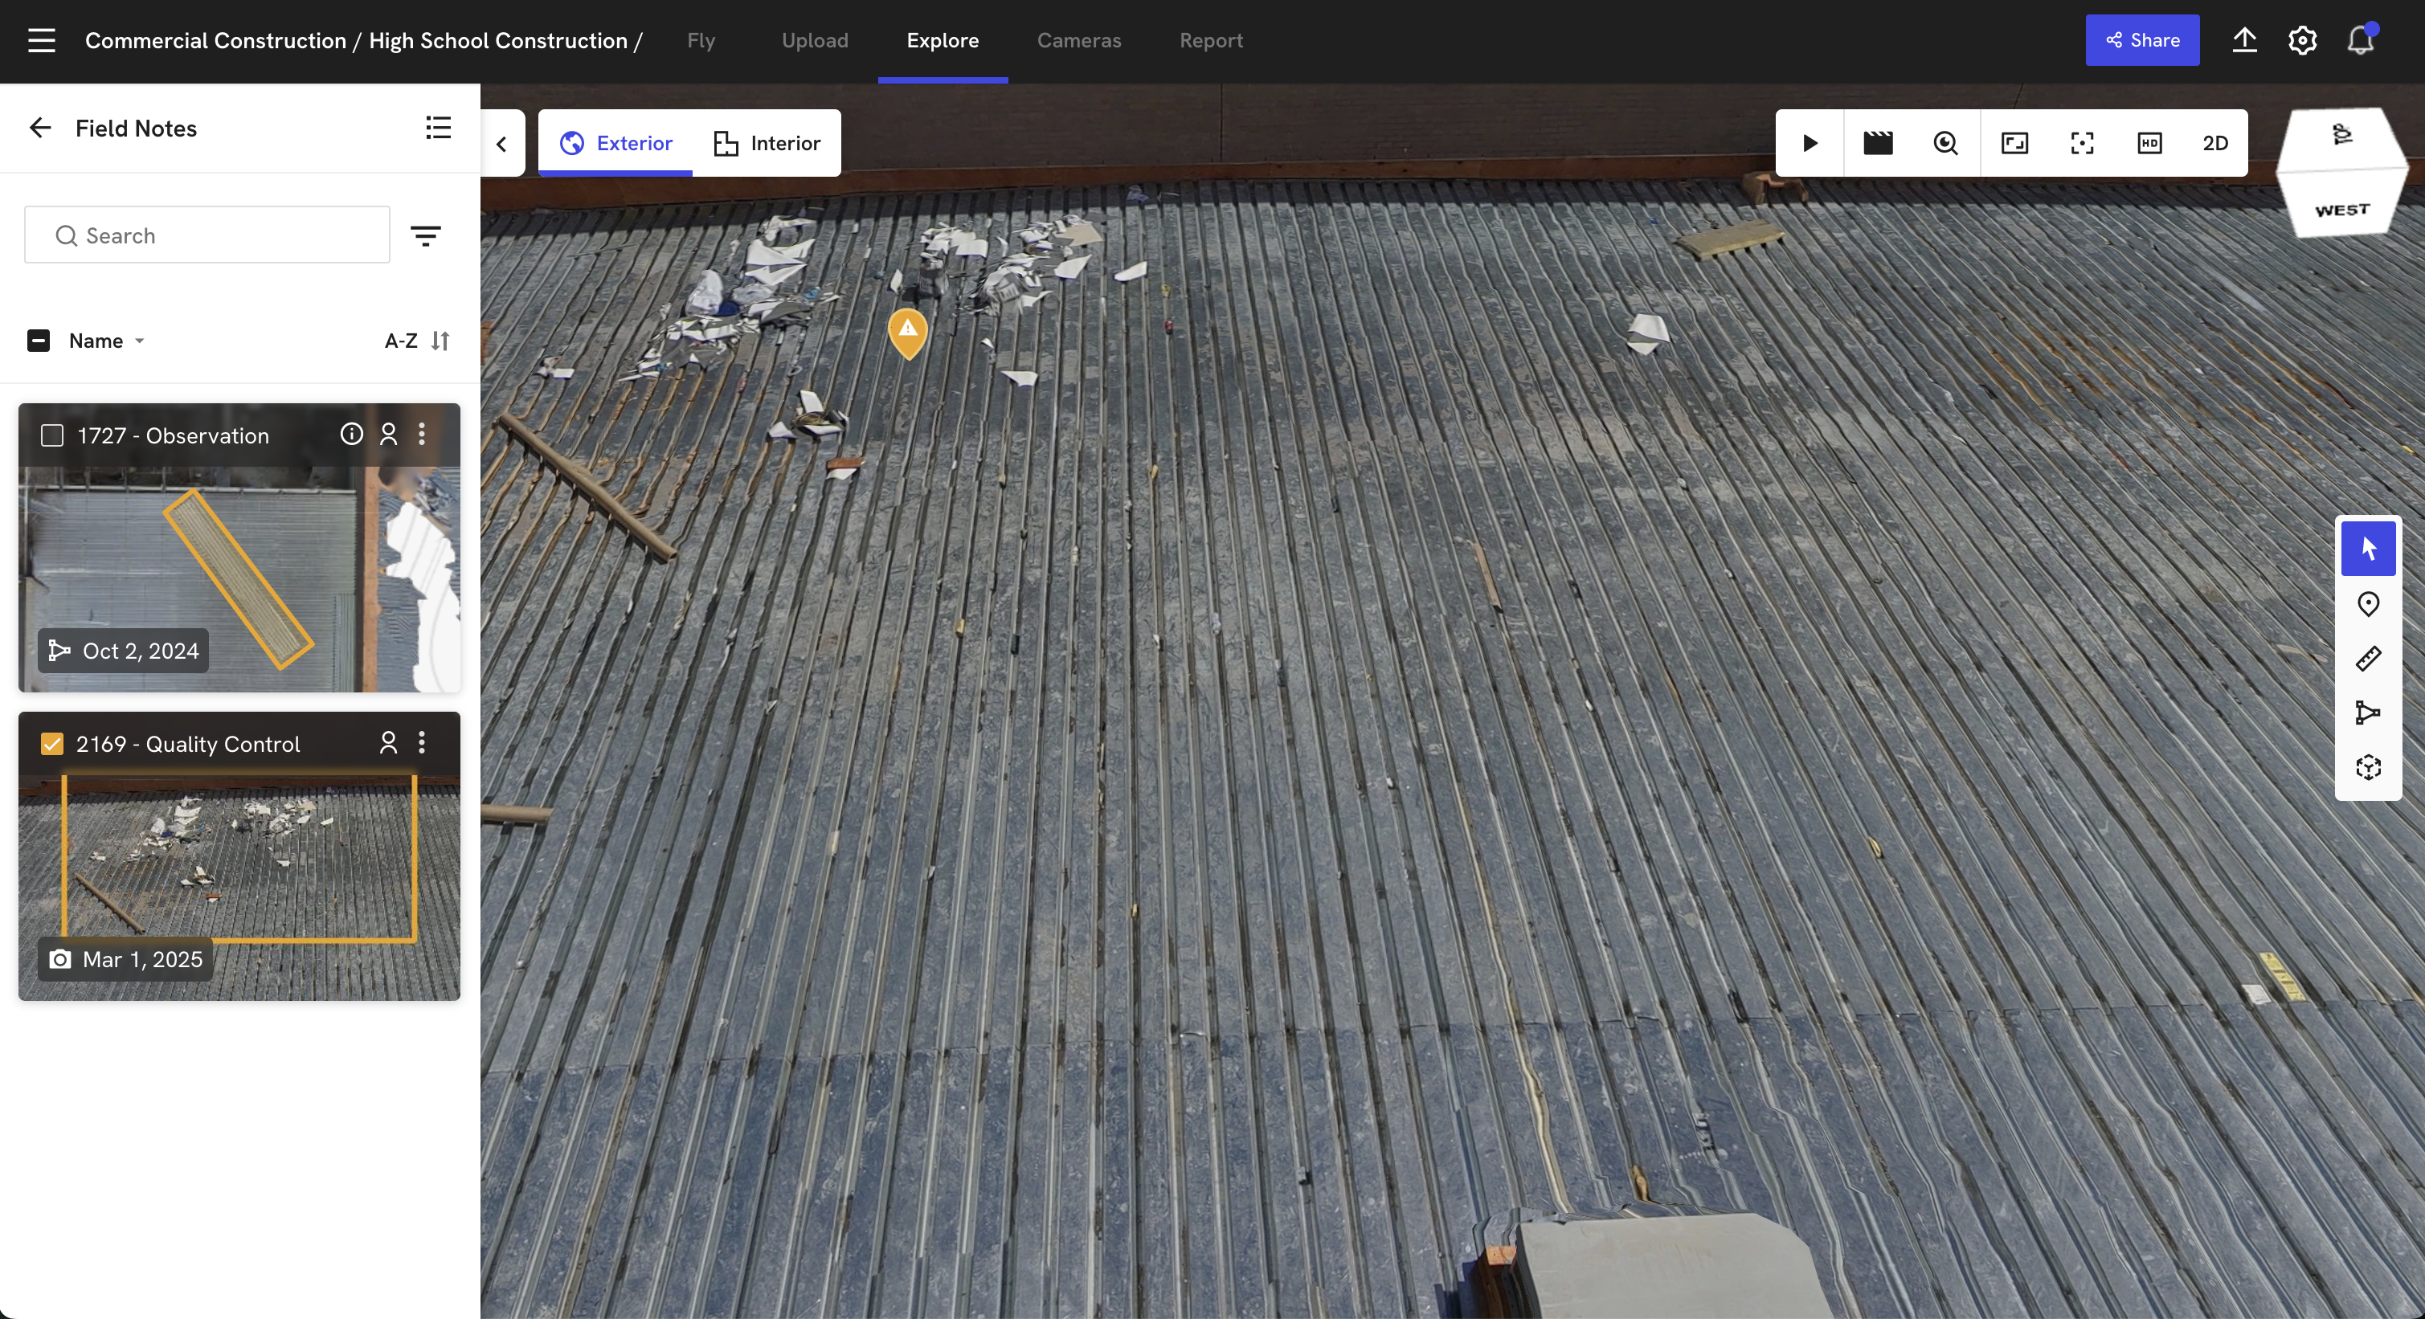
Task: Activate the zoom magnifier tool
Action: [x=1946, y=143]
